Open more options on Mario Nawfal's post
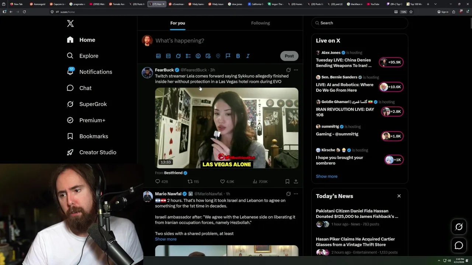 [x=296, y=194]
